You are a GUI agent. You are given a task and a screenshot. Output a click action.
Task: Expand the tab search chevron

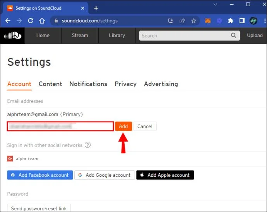(x=216, y=4)
